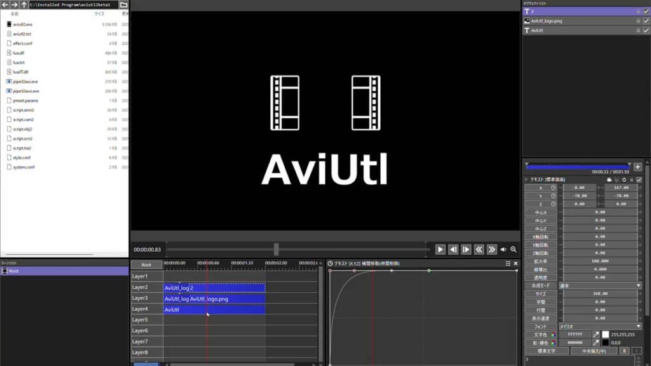Go up one folder level
This screenshot has width=651, height=366.
24,4
